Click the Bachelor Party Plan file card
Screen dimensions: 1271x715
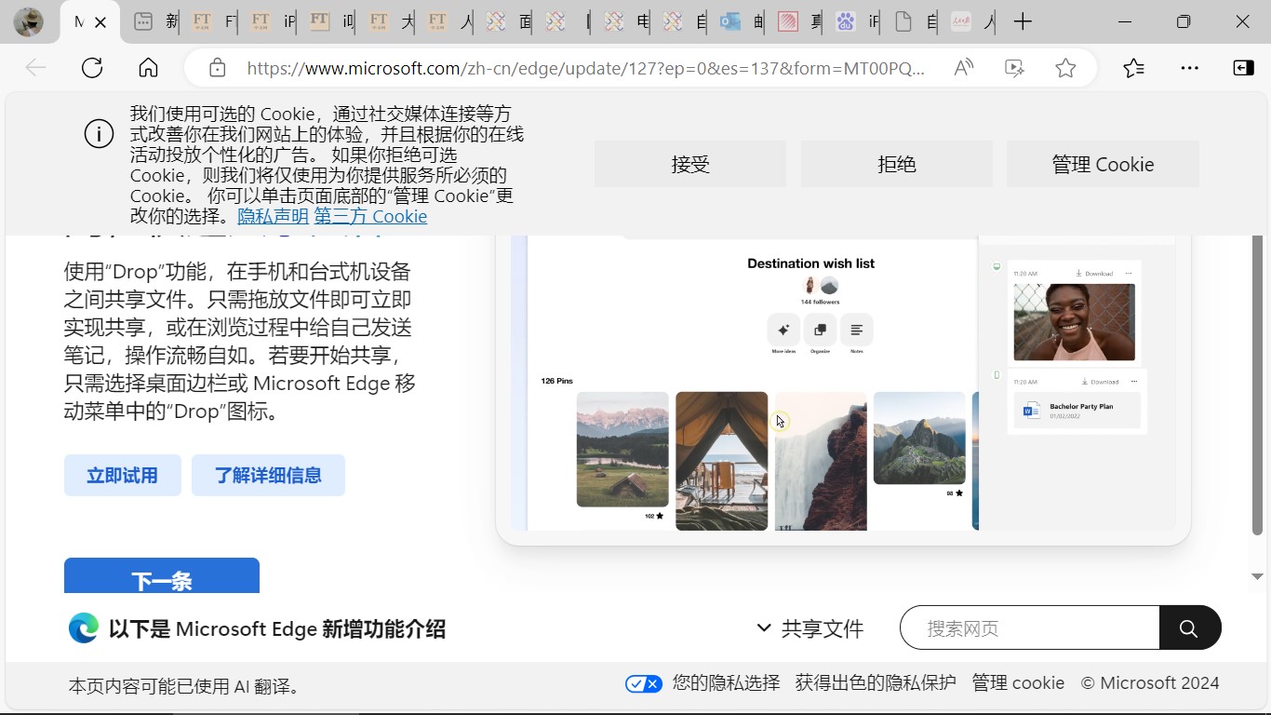tap(1077, 411)
